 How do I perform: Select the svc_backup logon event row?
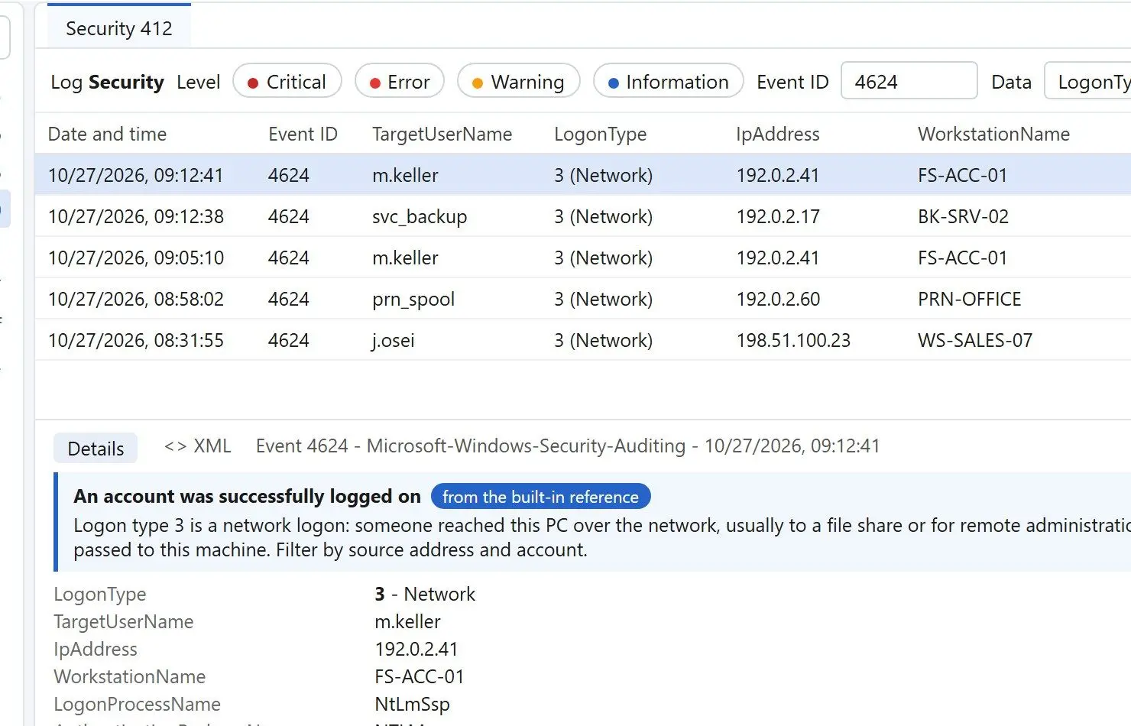click(x=583, y=216)
